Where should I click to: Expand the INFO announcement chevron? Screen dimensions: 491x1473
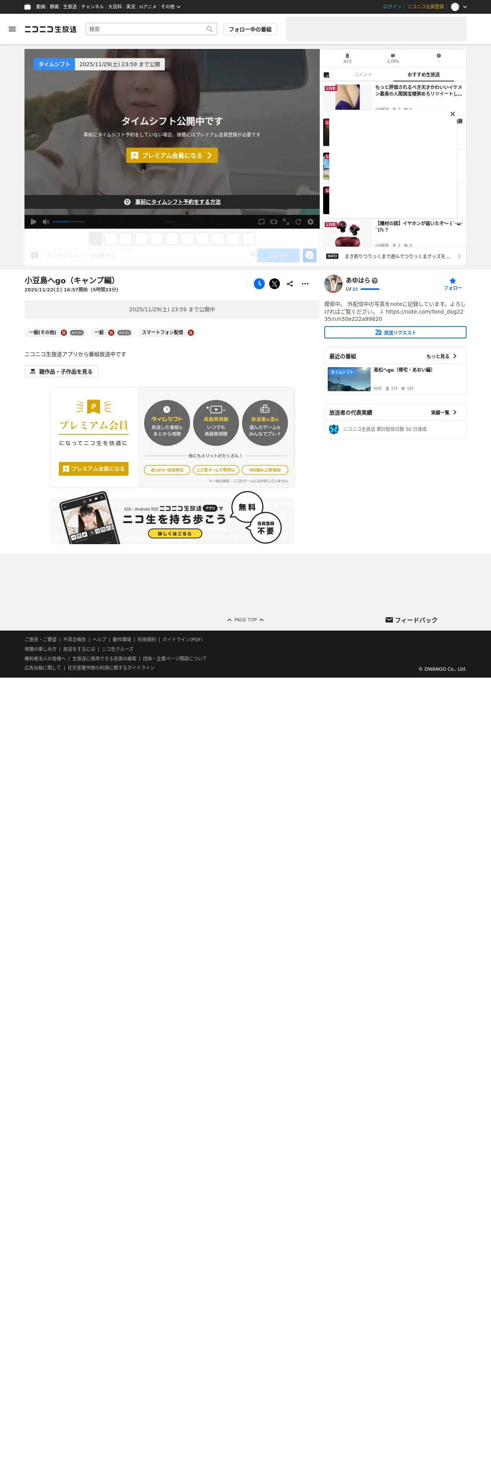click(459, 256)
